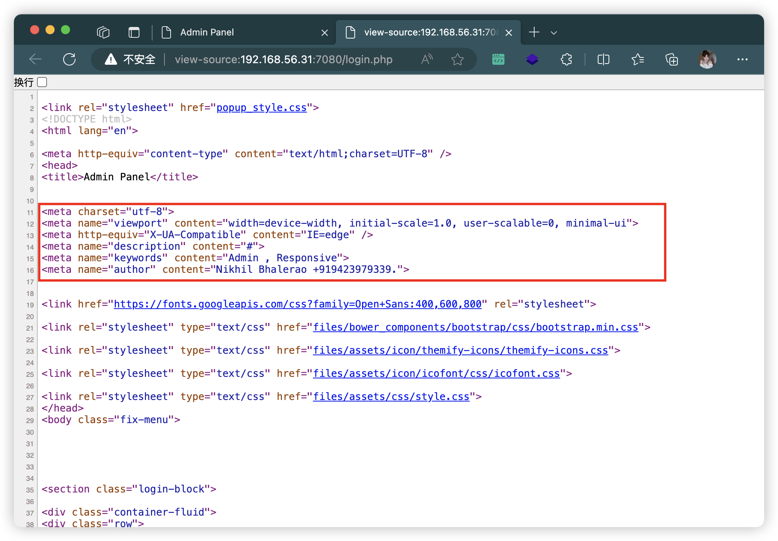
Task: Add this page to favorites with the star
Action: [457, 59]
